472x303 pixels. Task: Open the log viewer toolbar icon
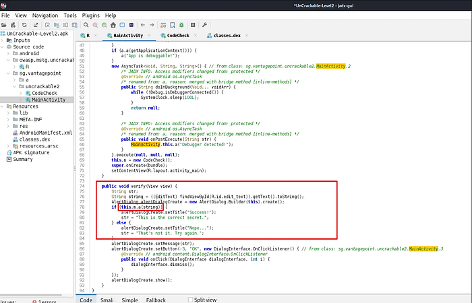point(193,25)
